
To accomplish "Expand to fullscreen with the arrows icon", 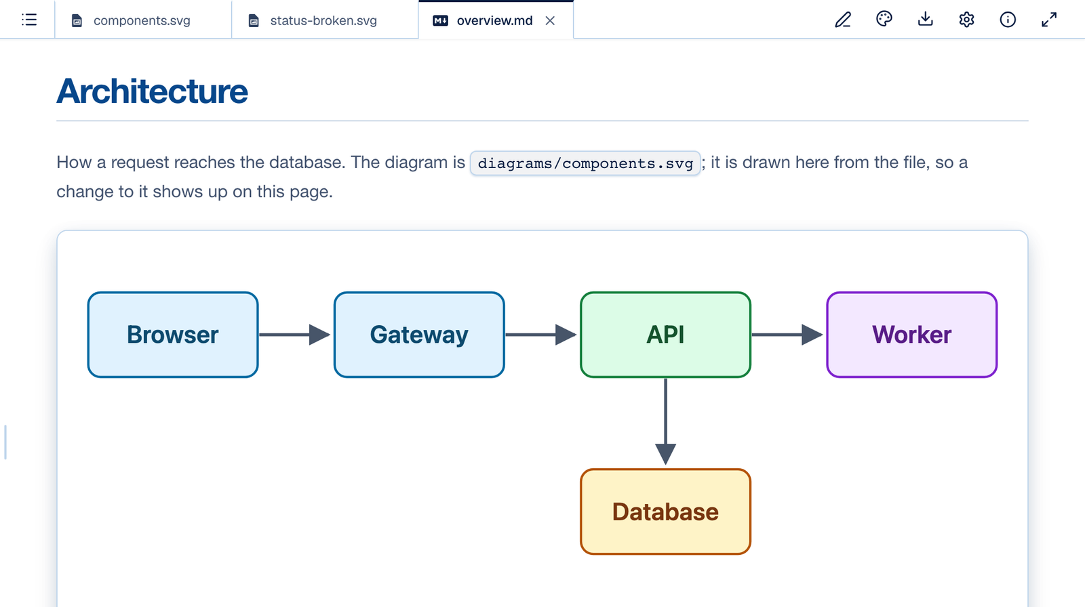I will [x=1049, y=20].
